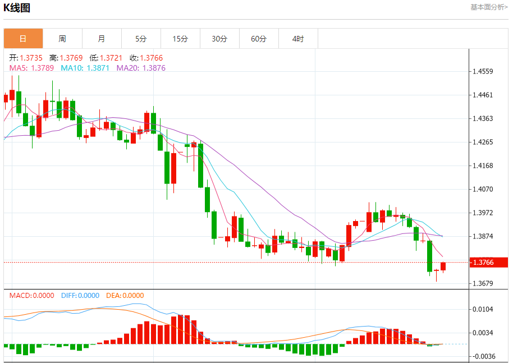Click the 1.4168 price axis label
This screenshot has height=363, width=513.
pyautogui.click(x=483, y=166)
